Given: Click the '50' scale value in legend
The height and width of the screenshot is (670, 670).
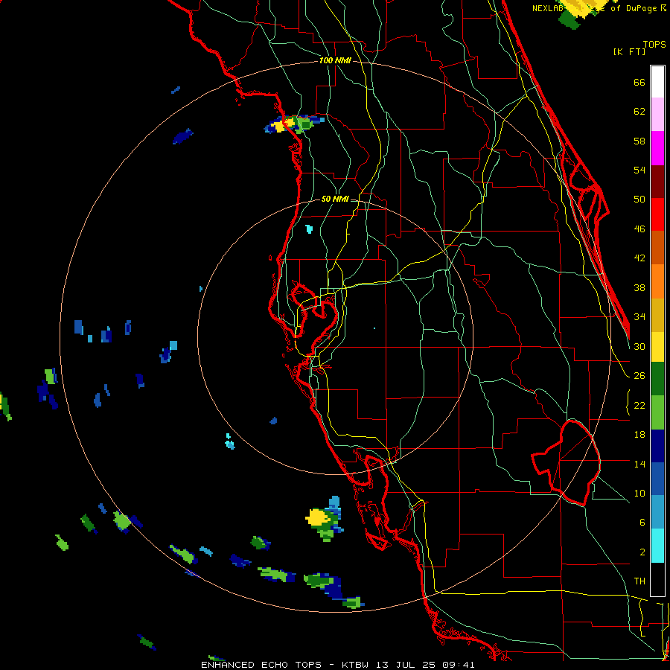Looking at the screenshot, I should click(639, 200).
